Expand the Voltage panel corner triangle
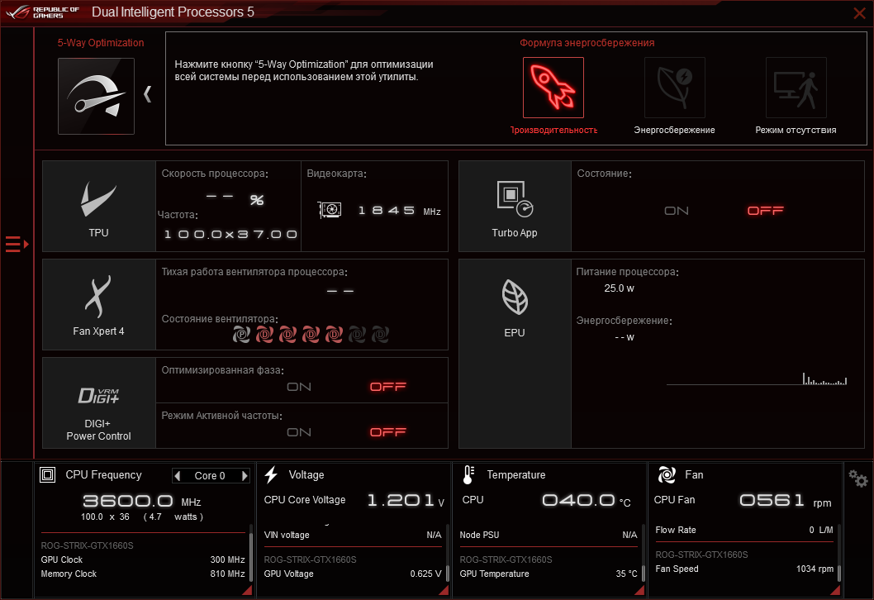Screen dimensions: 874x600 tap(444, 591)
